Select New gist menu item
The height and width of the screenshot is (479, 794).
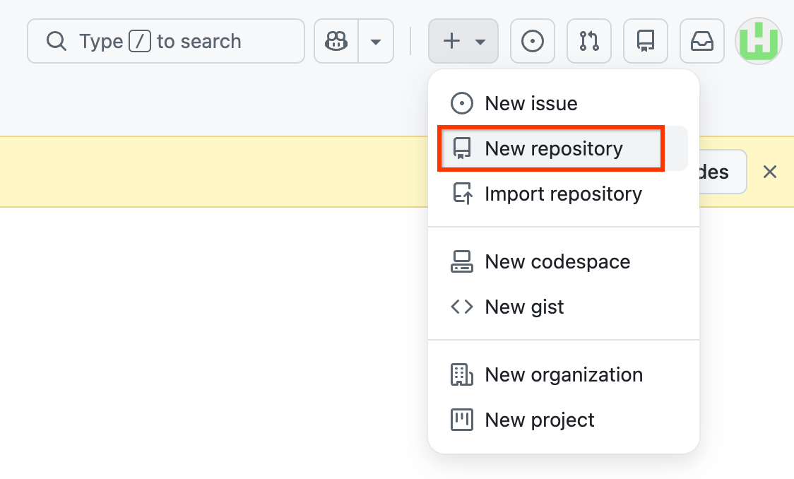click(x=563, y=307)
